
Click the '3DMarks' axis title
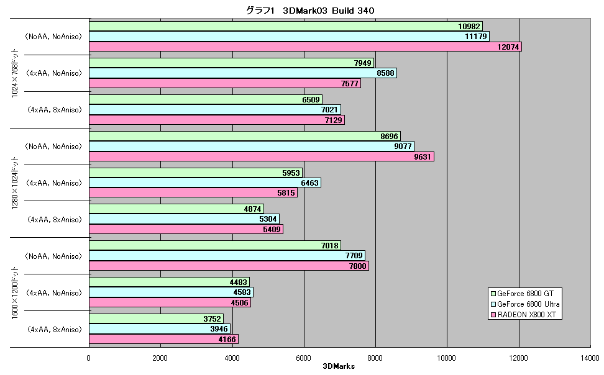click(339, 366)
